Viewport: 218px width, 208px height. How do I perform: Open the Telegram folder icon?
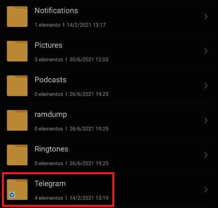[17, 190]
